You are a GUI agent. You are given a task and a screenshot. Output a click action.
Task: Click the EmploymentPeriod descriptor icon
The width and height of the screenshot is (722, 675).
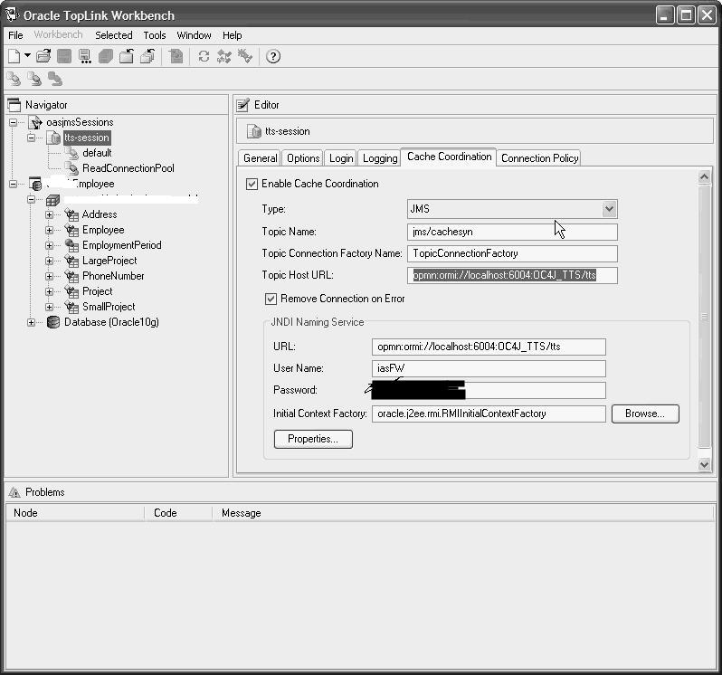pos(71,245)
